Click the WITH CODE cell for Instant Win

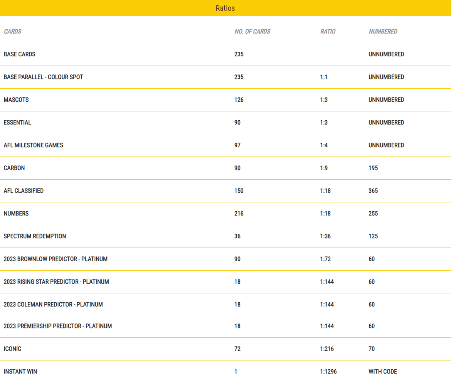click(382, 372)
